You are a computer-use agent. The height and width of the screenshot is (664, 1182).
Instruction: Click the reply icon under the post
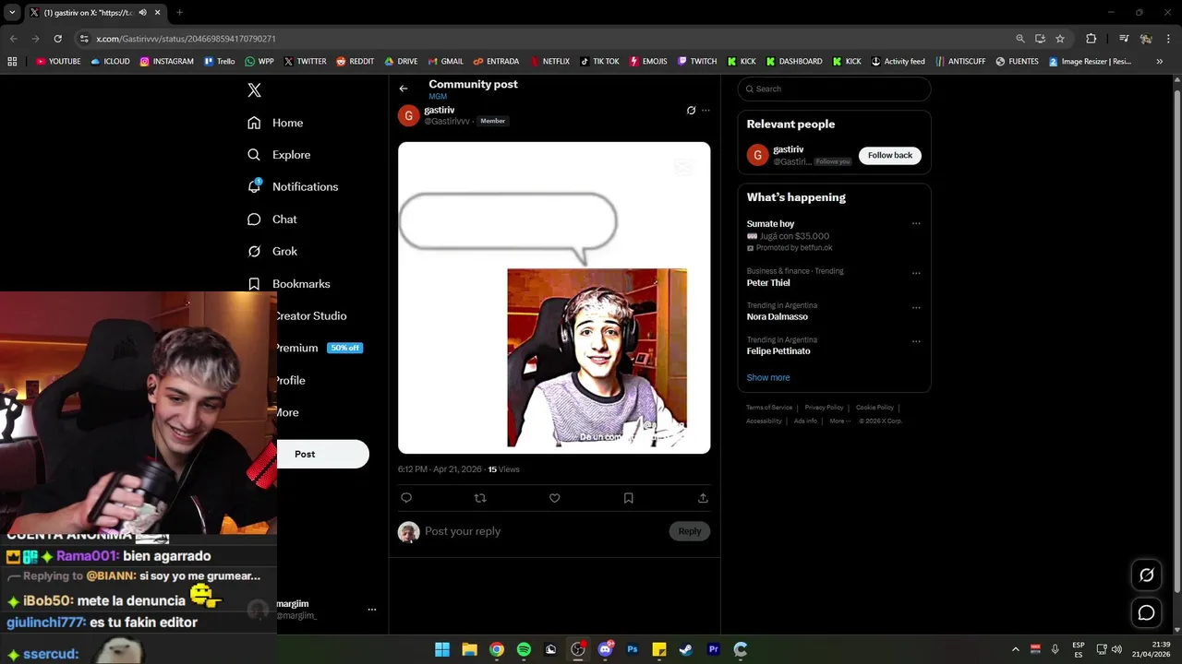(406, 498)
